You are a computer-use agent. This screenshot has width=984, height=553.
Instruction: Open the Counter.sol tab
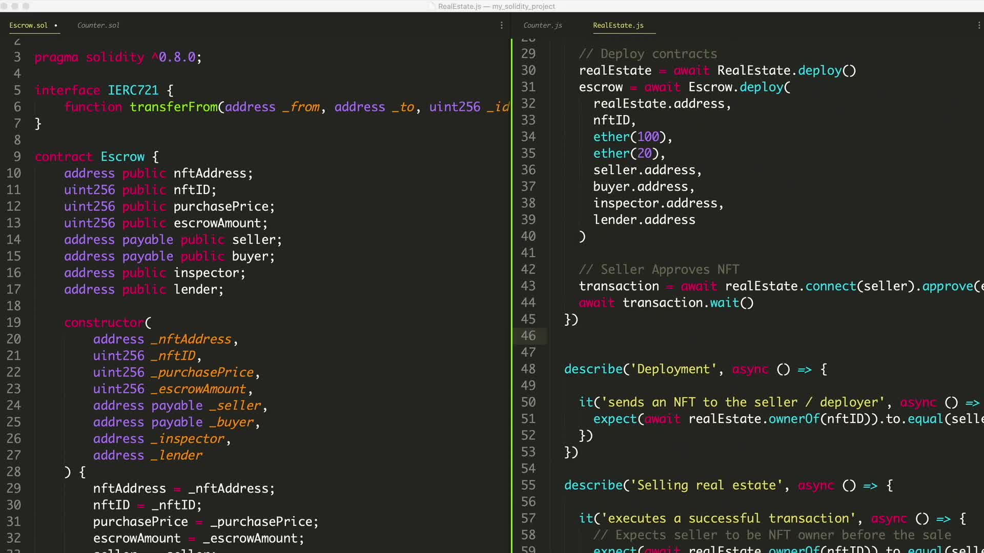click(98, 25)
